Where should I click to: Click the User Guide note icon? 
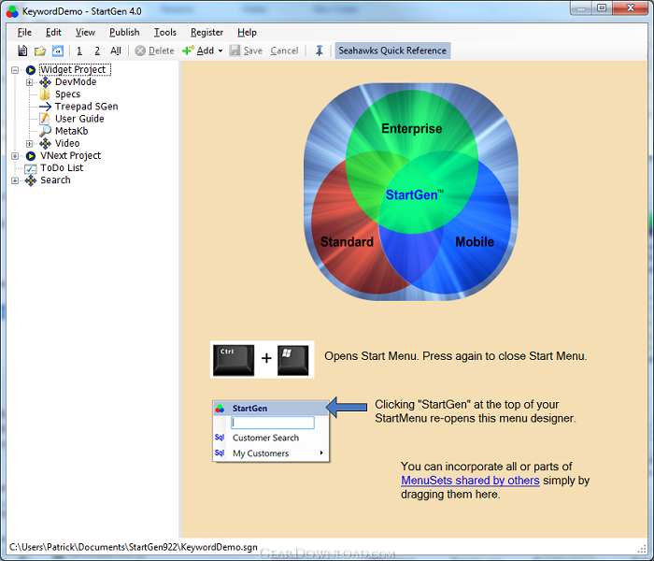(x=45, y=119)
